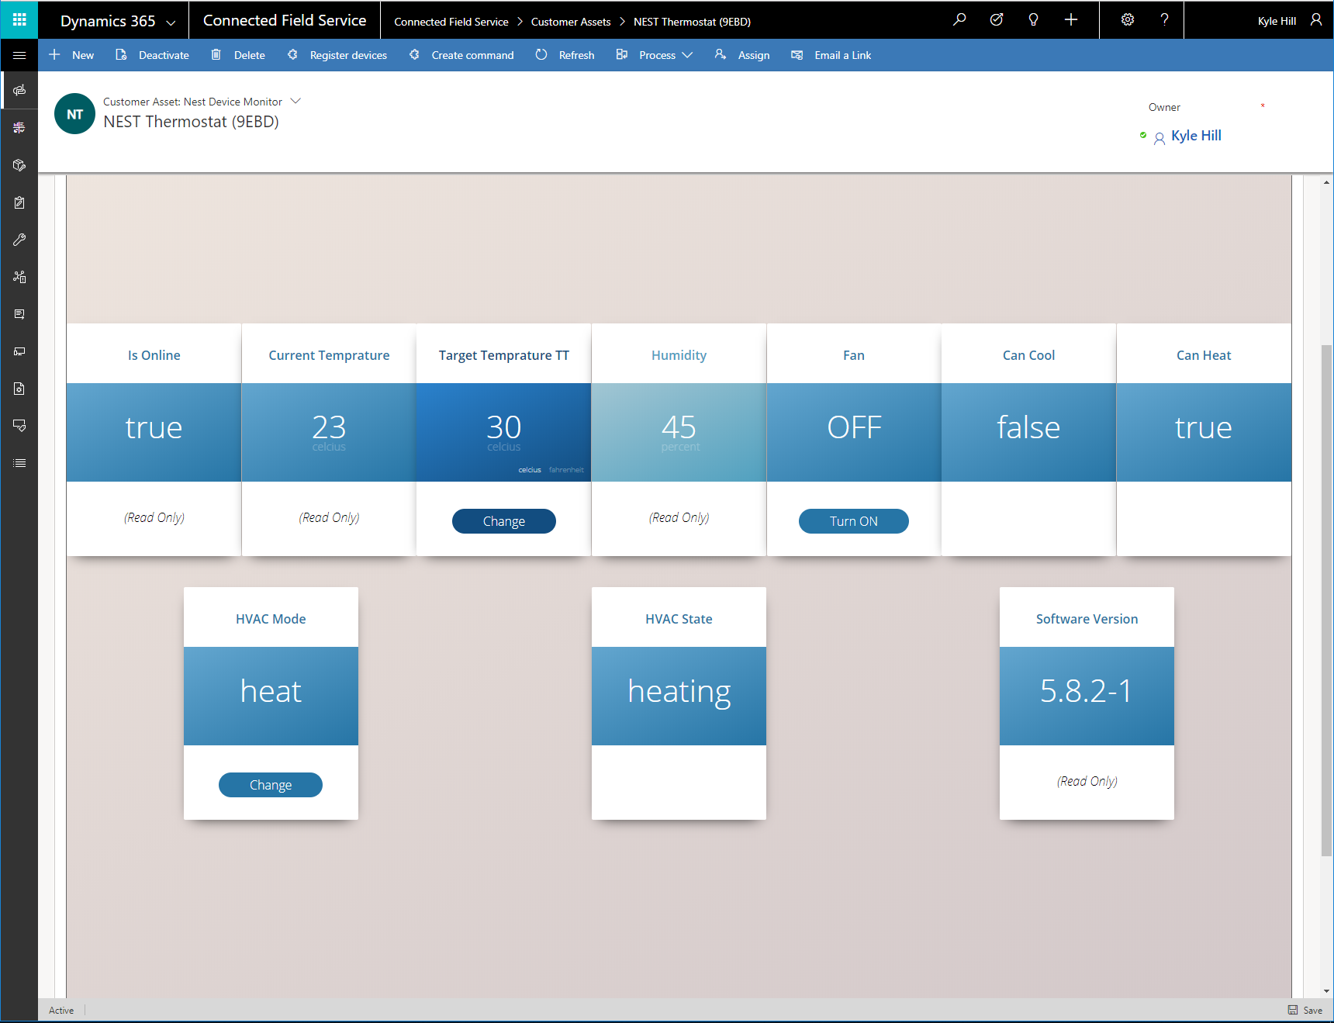1334x1023 pixels.
Task: Click the Software Version 5.8.2-1 value
Action: (1087, 691)
